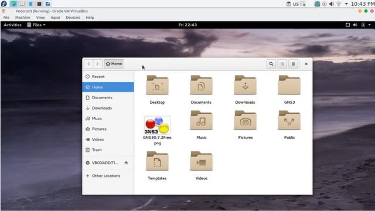
Task: Click host clock 10:43 PM
Action: click(362, 4)
